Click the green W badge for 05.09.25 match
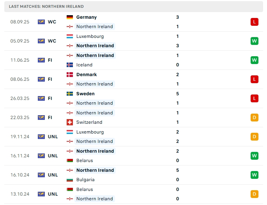Viewport: 267px width, 205px height. click(x=255, y=41)
